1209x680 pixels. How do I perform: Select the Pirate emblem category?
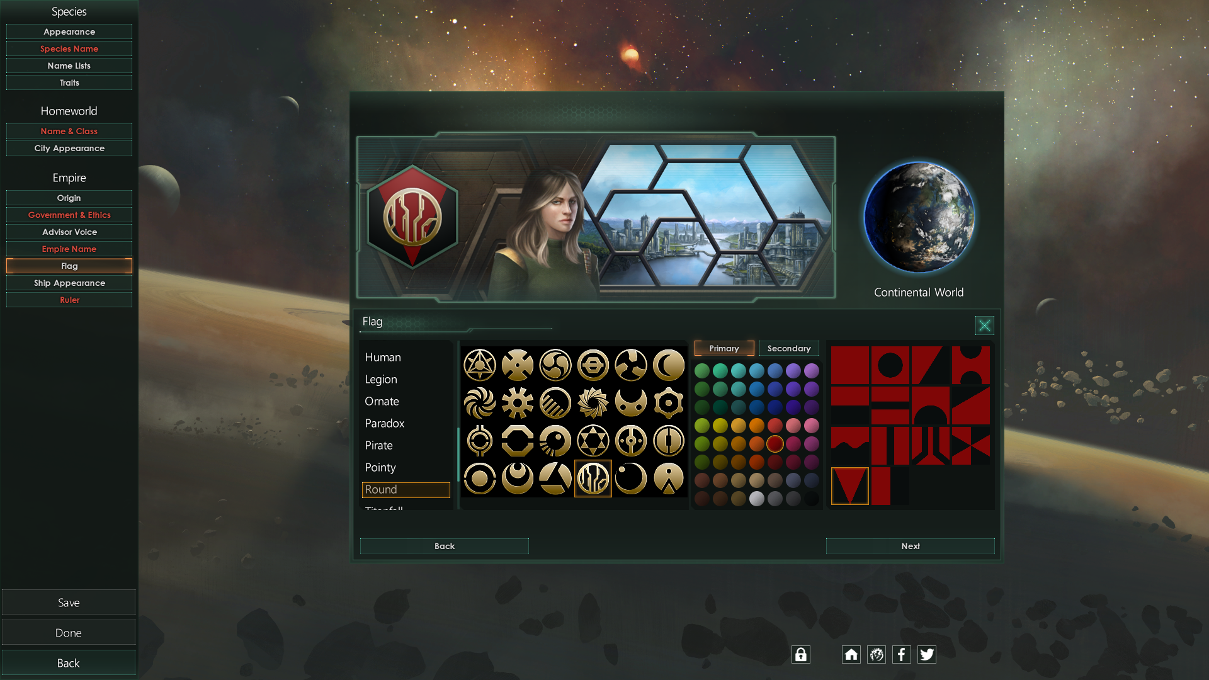[x=378, y=445]
